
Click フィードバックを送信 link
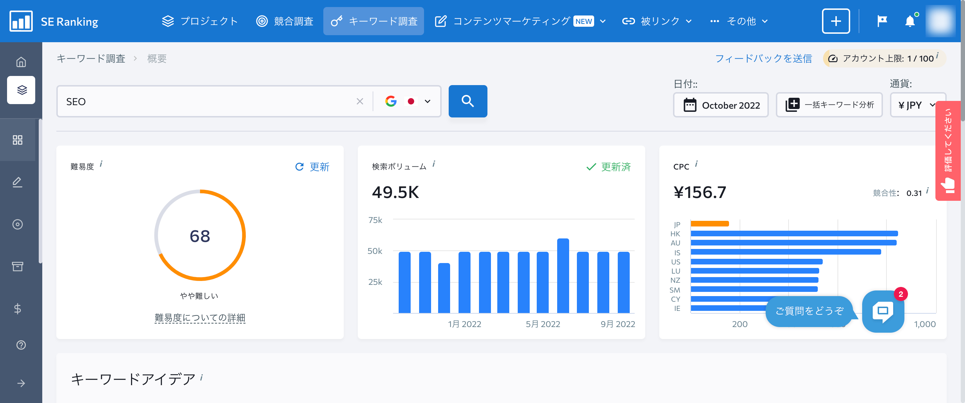[764, 59]
